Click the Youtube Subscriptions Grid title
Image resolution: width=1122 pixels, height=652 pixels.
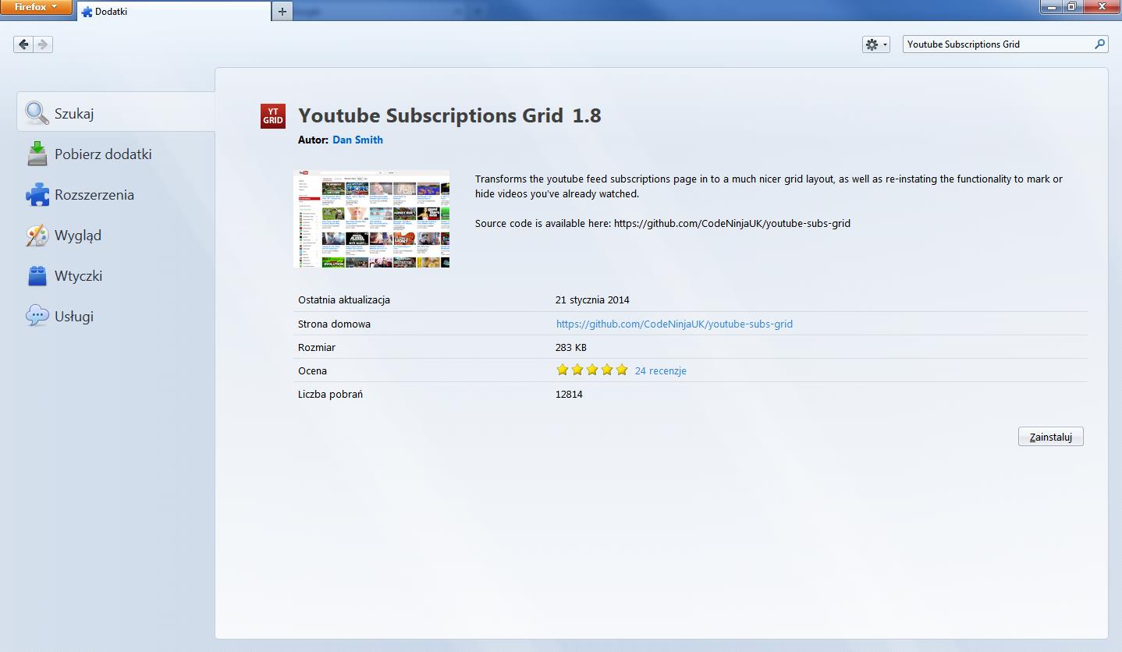click(x=431, y=115)
